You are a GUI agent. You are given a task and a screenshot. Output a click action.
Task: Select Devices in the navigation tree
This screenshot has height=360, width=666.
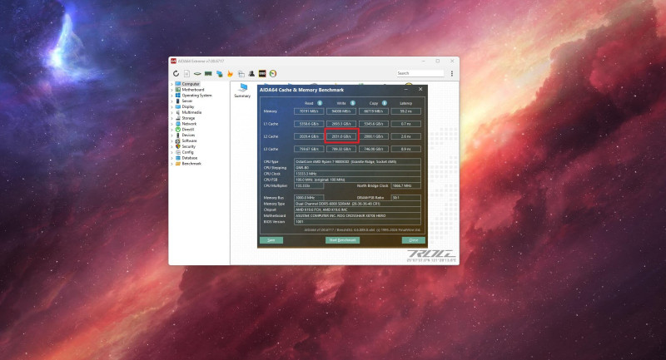coord(188,135)
